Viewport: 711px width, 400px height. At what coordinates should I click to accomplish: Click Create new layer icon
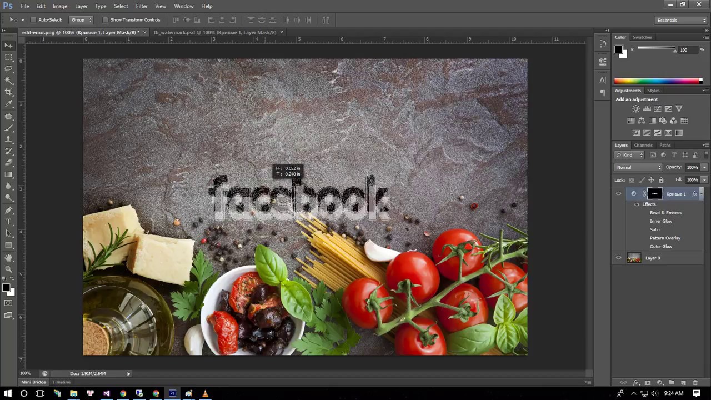coord(683,383)
